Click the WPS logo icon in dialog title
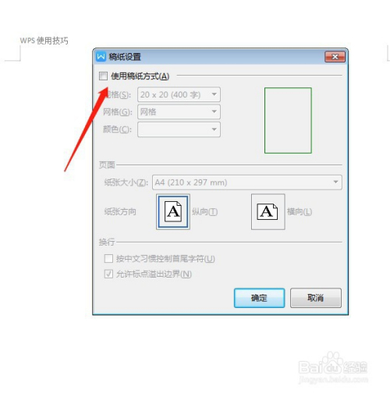 tap(101, 56)
